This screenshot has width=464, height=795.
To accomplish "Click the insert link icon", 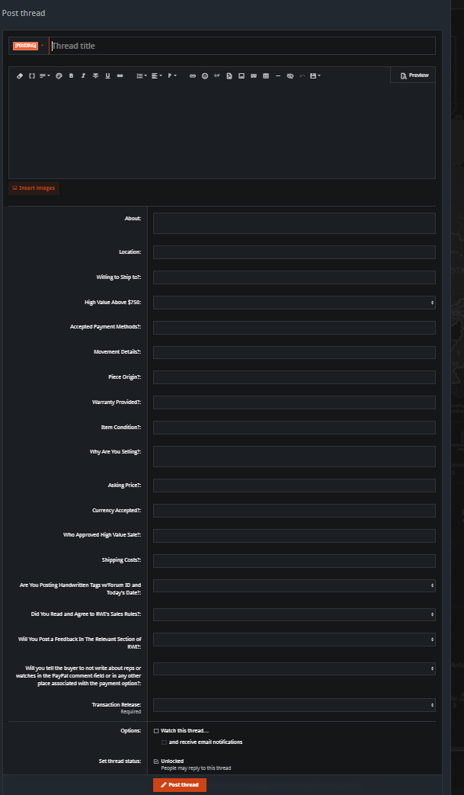I will pos(193,75).
